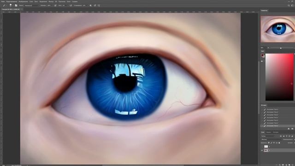Open the Слои menu in menu bar

tap(31, 1)
